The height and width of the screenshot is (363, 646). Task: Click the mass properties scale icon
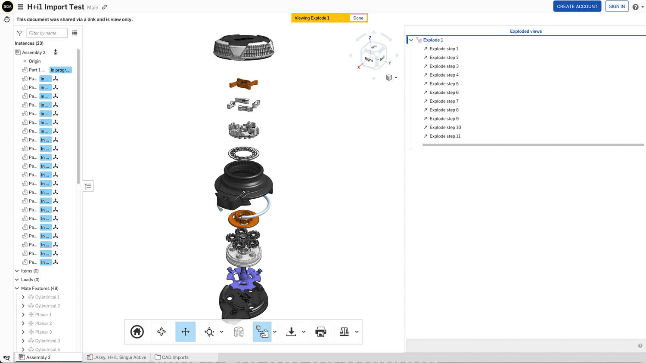point(344,332)
